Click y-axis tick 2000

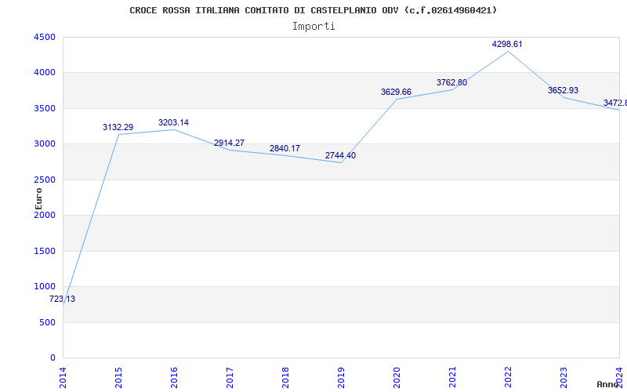tap(45, 215)
